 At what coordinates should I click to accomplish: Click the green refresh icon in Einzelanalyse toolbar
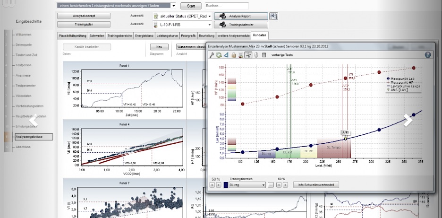pos(219,55)
